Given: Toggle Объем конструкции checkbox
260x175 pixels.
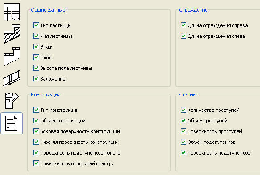Looking at the screenshot, I should coord(36,121).
